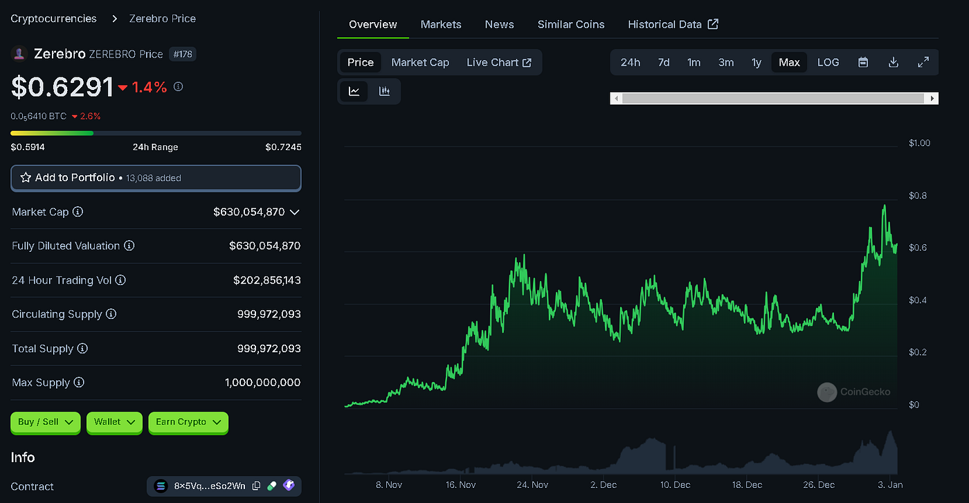Open the calendar date range picker
The image size is (969, 503).
[863, 62]
